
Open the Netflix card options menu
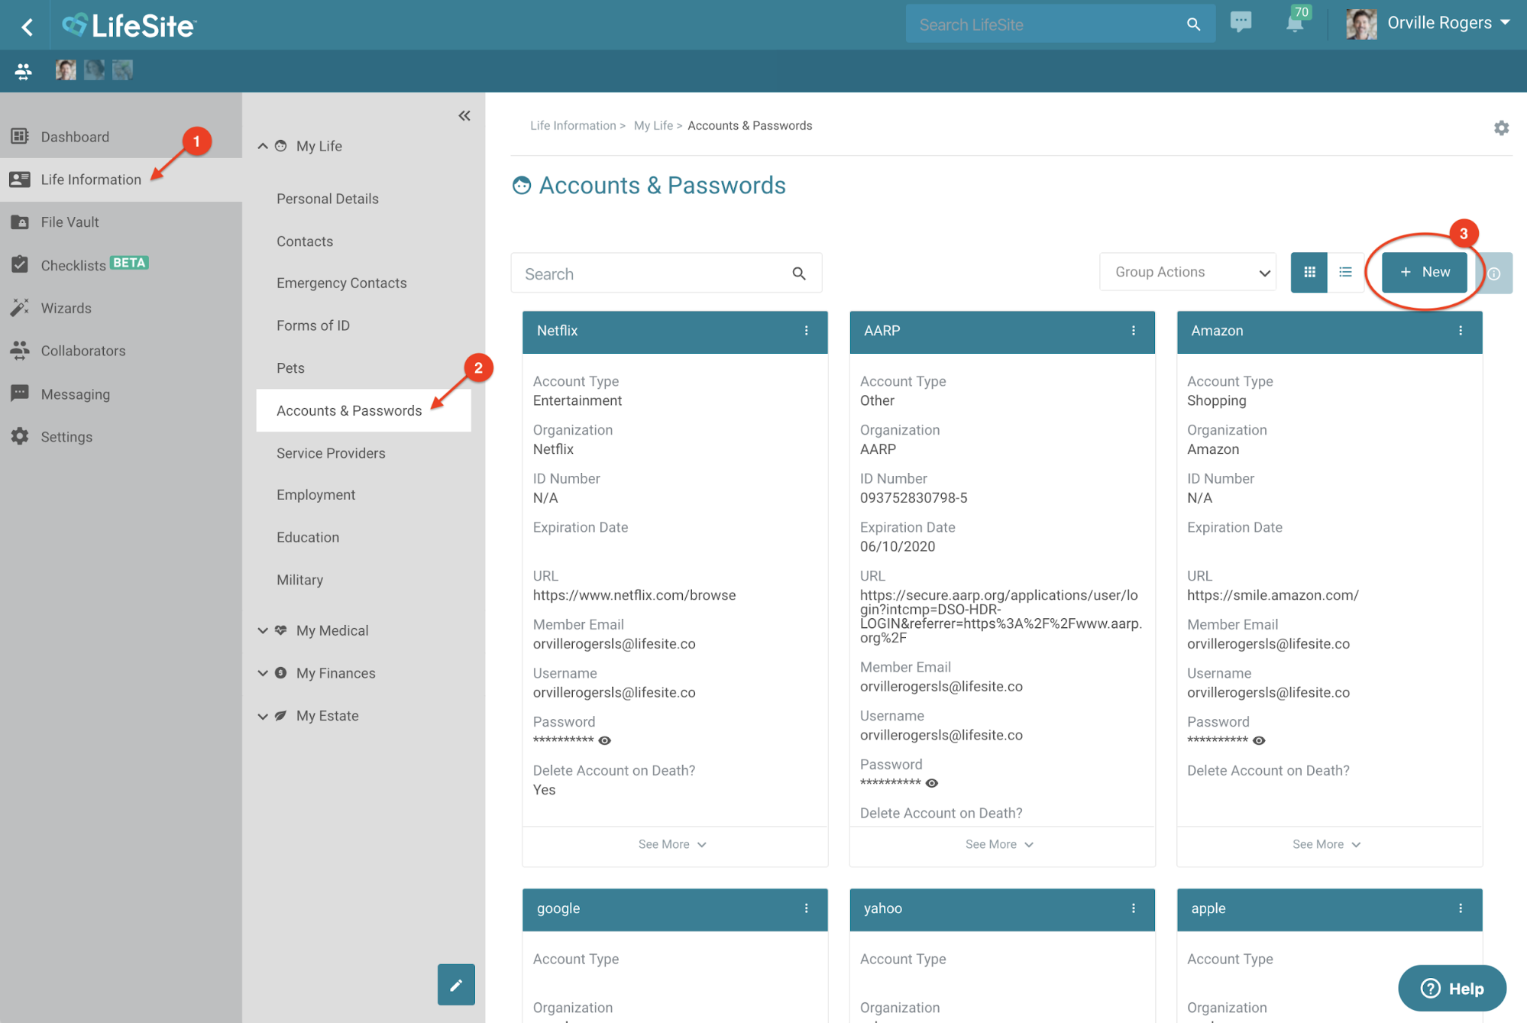click(x=806, y=331)
